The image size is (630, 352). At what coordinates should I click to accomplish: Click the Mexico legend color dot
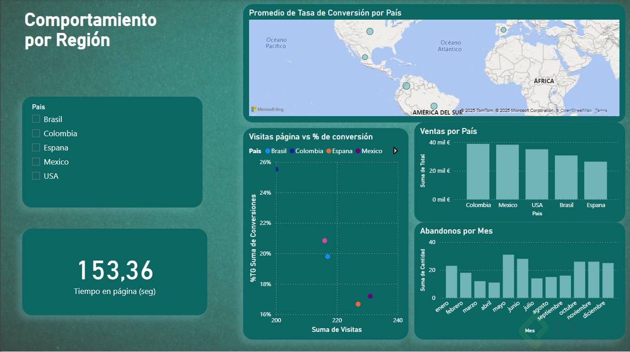pos(358,151)
